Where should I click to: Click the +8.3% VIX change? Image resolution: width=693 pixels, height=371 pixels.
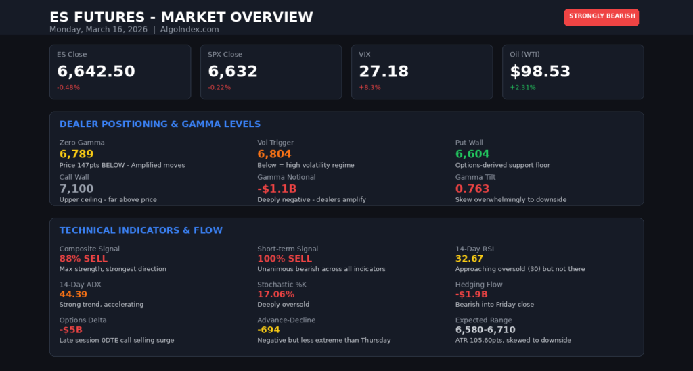tap(370, 87)
